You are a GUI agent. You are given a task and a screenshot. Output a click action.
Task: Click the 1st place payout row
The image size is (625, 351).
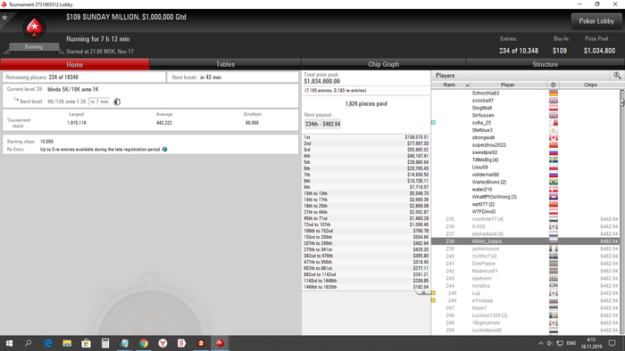[x=366, y=137]
